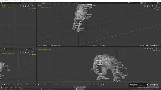Click green Y axis on bottom-right viewport gizmo
The height and width of the screenshot is (90, 161).
154,51
